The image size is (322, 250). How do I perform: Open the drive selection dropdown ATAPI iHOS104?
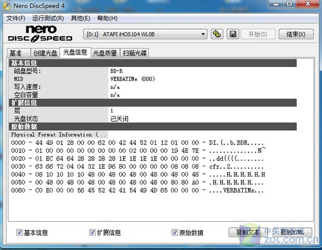[x=145, y=34]
